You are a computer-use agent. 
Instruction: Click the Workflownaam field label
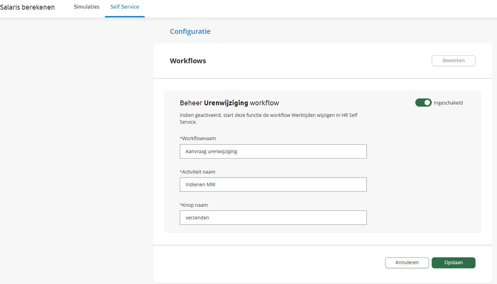click(199, 138)
